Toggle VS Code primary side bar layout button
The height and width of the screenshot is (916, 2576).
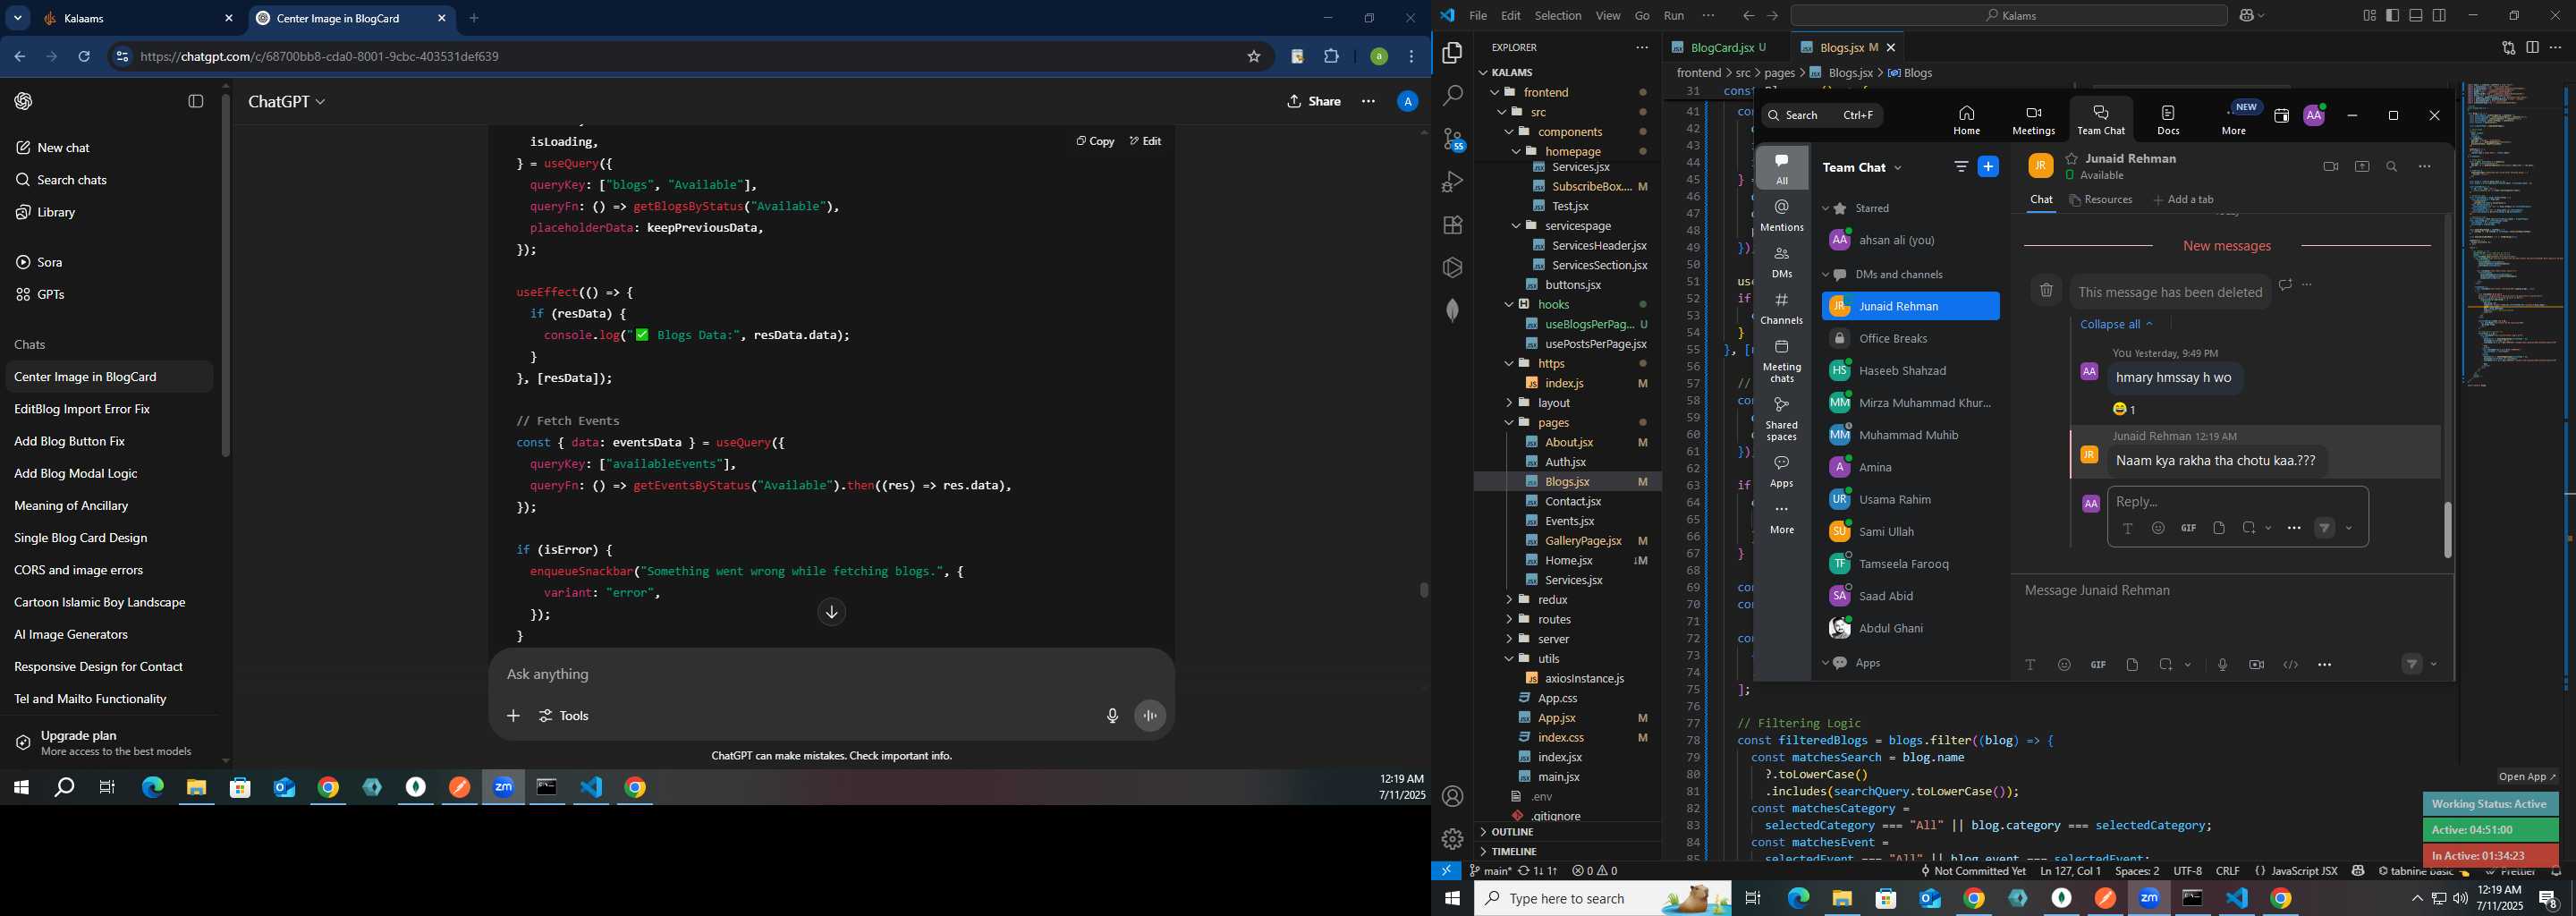tap(2392, 15)
